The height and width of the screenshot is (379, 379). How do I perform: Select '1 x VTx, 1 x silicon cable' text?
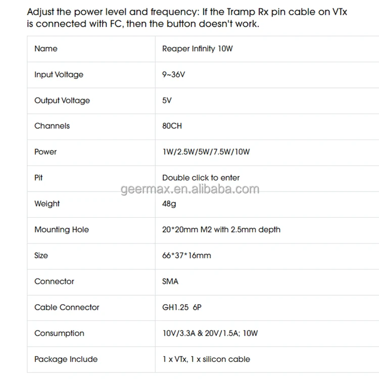[206, 359]
